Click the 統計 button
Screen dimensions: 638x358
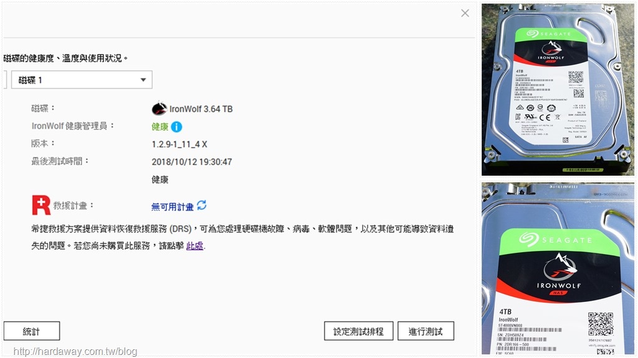click(32, 331)
